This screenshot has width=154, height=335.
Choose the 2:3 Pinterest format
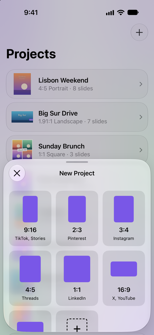(x=77, y=218)
